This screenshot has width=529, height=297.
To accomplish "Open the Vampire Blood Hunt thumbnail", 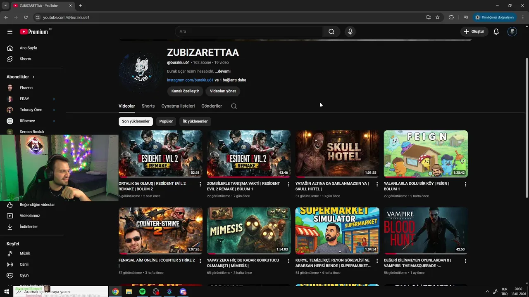I will [426, 231].
